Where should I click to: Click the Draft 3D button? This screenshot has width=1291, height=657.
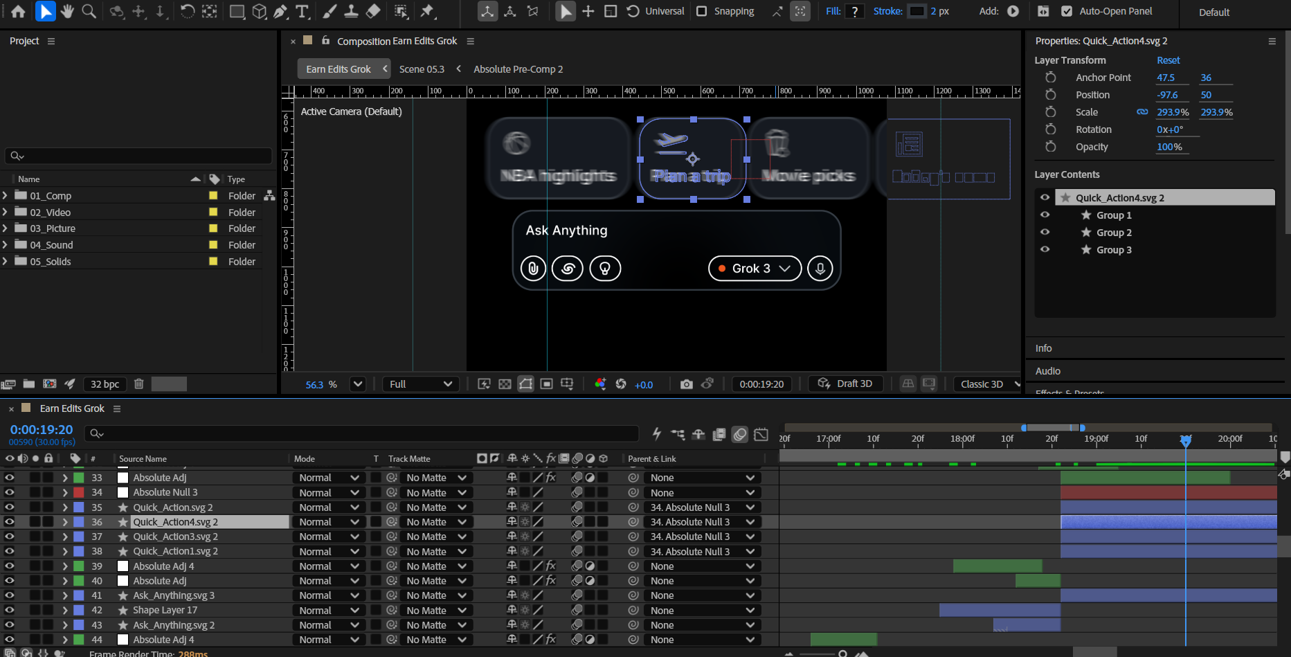846,384
